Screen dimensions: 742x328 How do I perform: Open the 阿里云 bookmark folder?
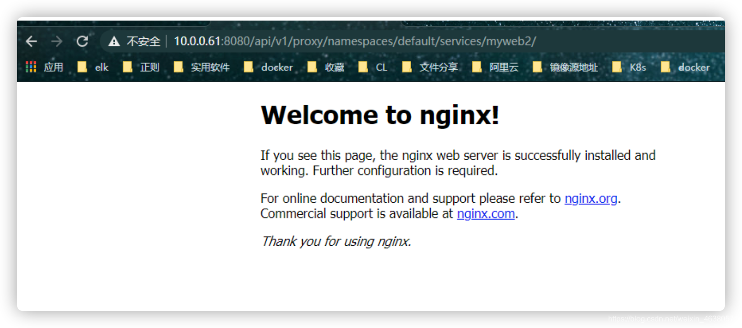click(x=495, y=67)
